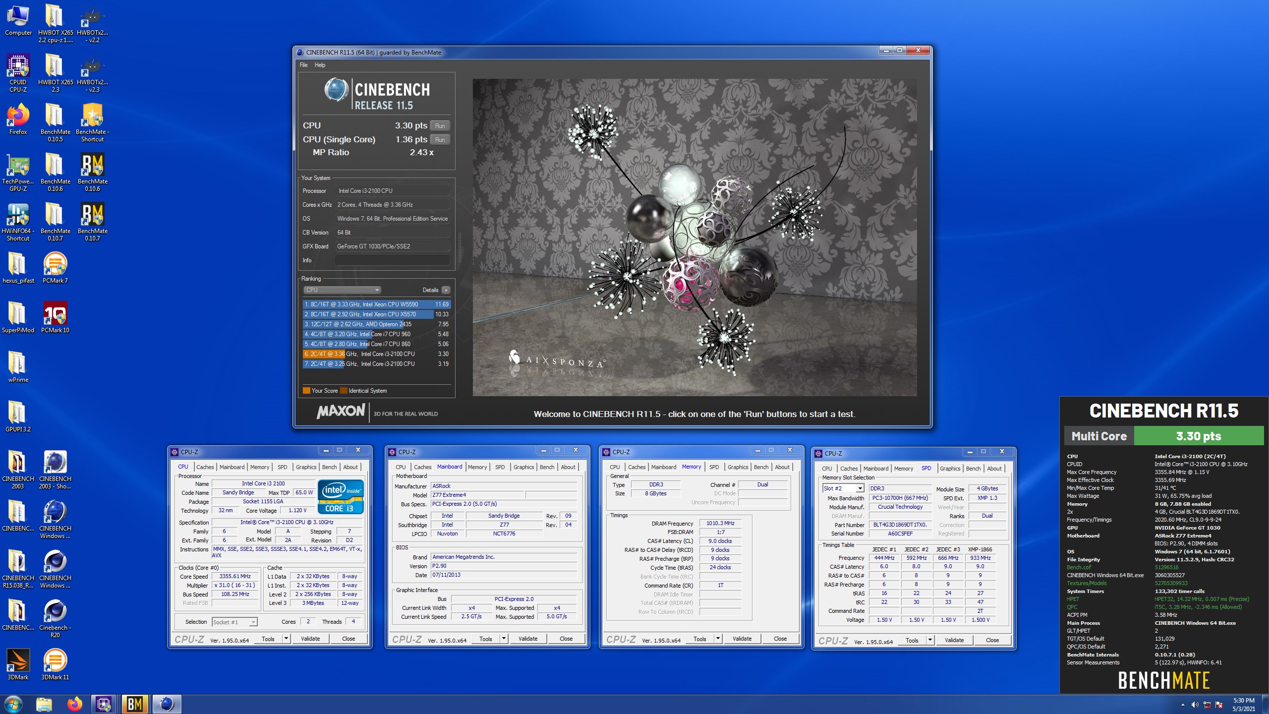This screenshot has height=714, width=1269.
Task: Switch to Caches tab in CPU-Z CPU window
Action: click(205, 467)
